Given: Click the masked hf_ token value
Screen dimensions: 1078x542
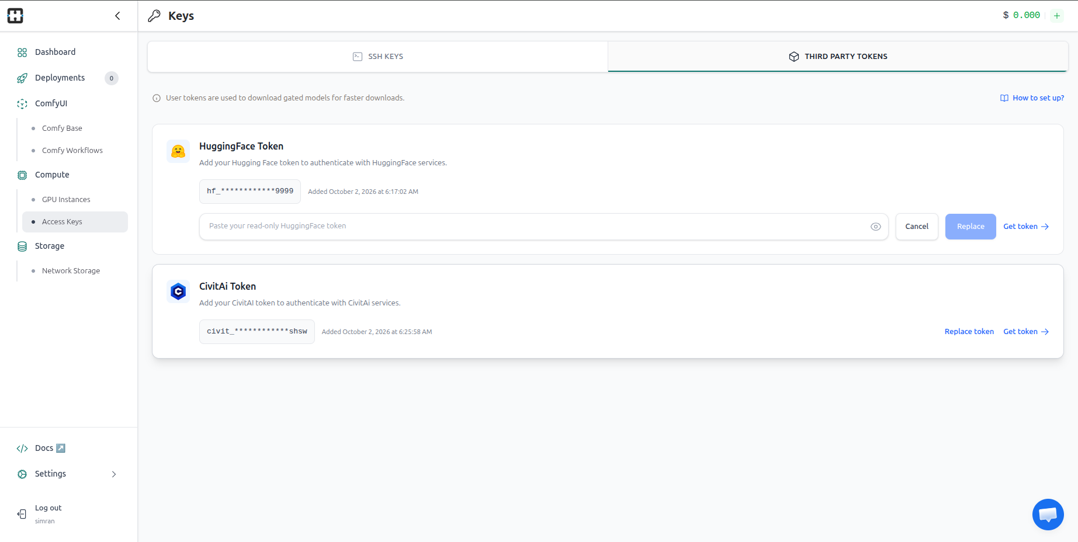Looking at the screenshot, I should coord(250,192).
